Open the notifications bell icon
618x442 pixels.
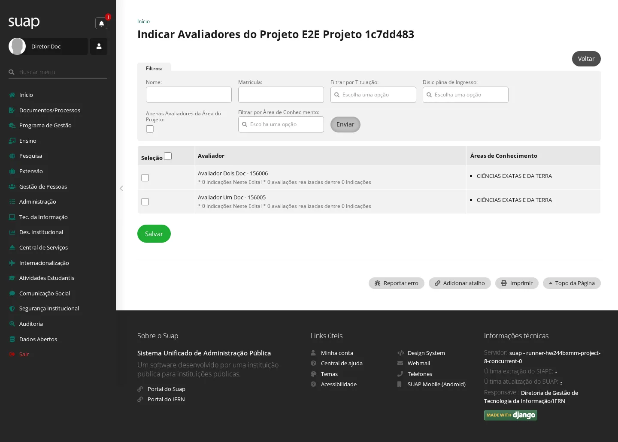point(101,23)
